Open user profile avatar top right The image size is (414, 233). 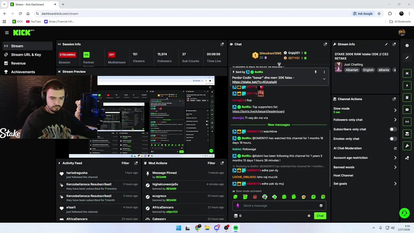click(402, 32)
